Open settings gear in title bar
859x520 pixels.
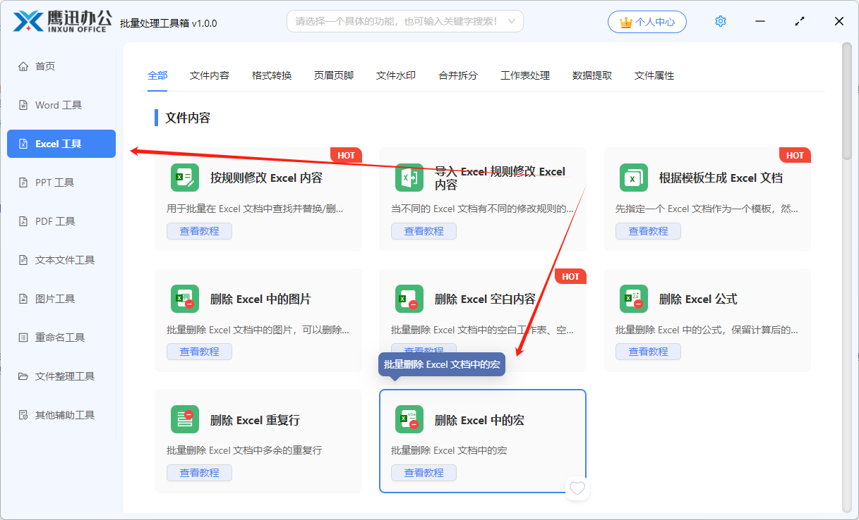tap(721, 21)
